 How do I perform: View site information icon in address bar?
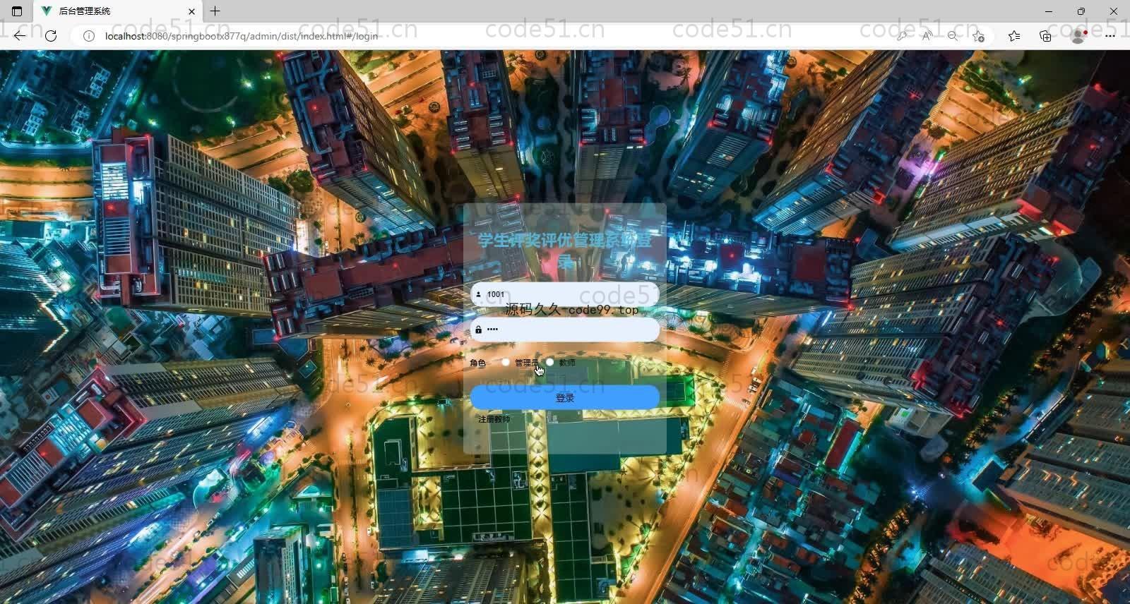tap(89, 36)
